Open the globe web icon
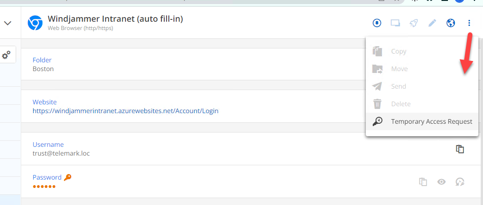 (x=451, y=23)
